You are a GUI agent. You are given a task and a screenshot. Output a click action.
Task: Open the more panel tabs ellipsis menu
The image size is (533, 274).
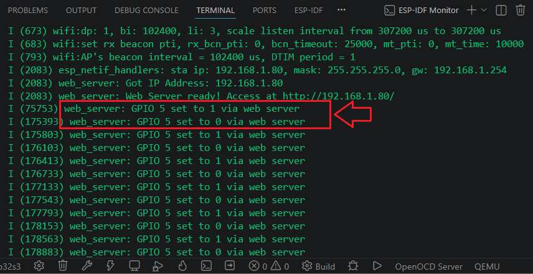pyautogui.click(x=341, y=10)
